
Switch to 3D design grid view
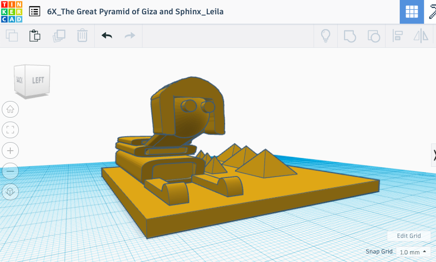(x=411, y=12)
